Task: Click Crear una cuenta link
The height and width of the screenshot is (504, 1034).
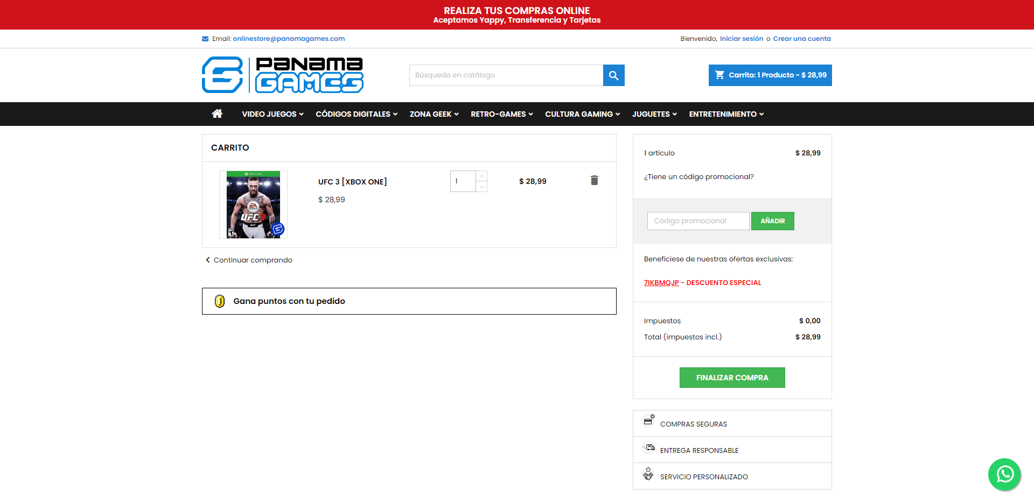Action: tap(802, 39)
